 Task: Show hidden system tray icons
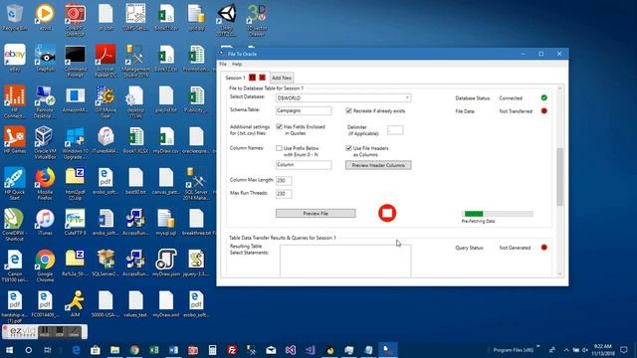566,349
